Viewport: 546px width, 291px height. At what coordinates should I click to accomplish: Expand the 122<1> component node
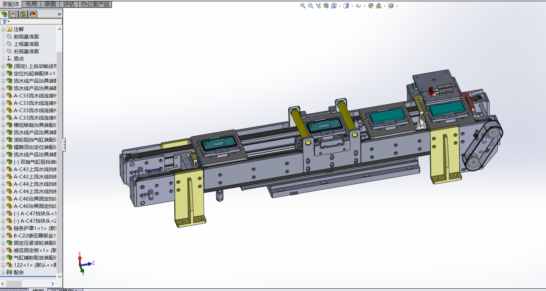(3, 265)
